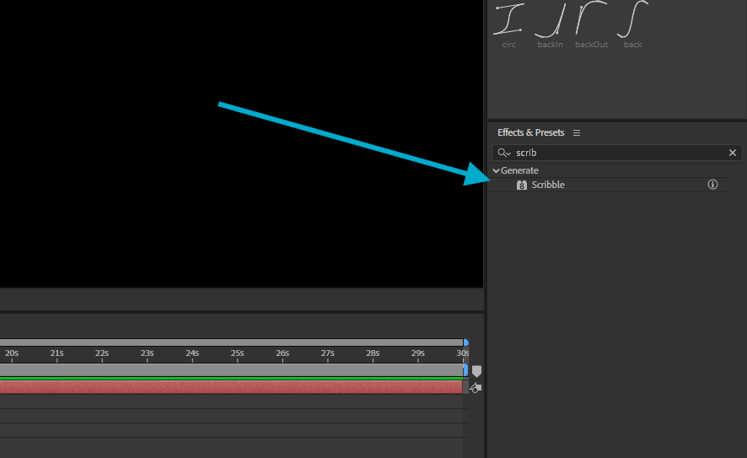Collapse the Generate effects category
747x458 pixels.
[x=496, y=170]
